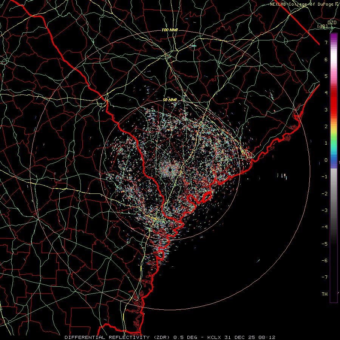
Task: Click the DZD product label above the color scale
Action: coord(332,23)
